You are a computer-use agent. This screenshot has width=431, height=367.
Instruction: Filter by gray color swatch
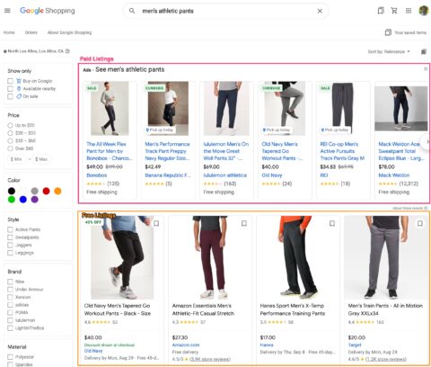35,191
